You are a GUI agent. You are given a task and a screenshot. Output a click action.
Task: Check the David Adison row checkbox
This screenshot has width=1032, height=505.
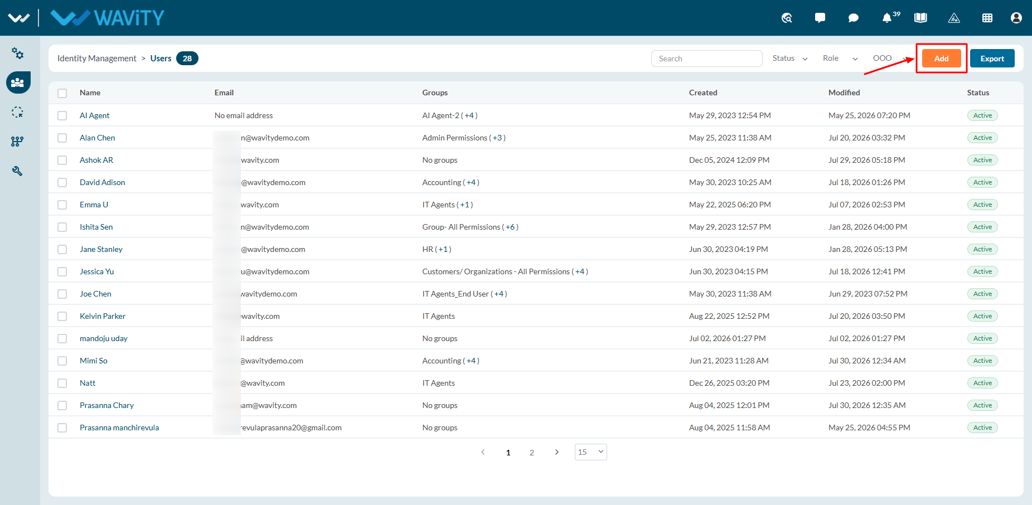62,182
